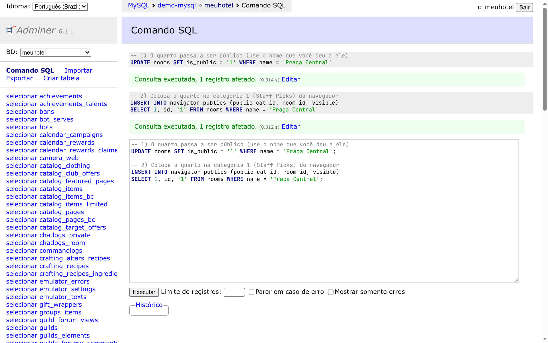The width and height of the screenshot is (548, 343).
Task: Open the Exportar menu link
Action: click(19, 78)
